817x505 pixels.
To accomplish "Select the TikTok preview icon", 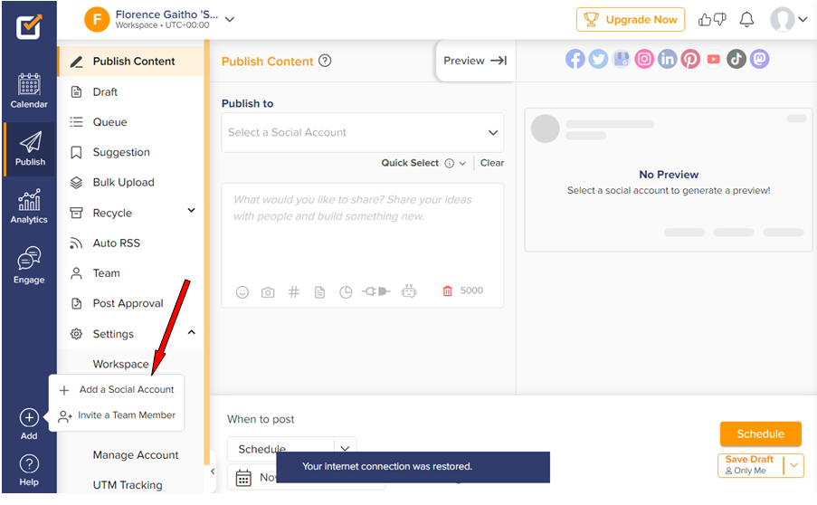I will [736, 59].
